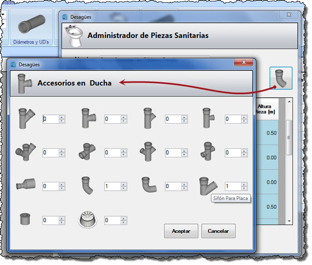Click the Cancelar button
Screen dimensions: 312x265
[x=218, y=231]
